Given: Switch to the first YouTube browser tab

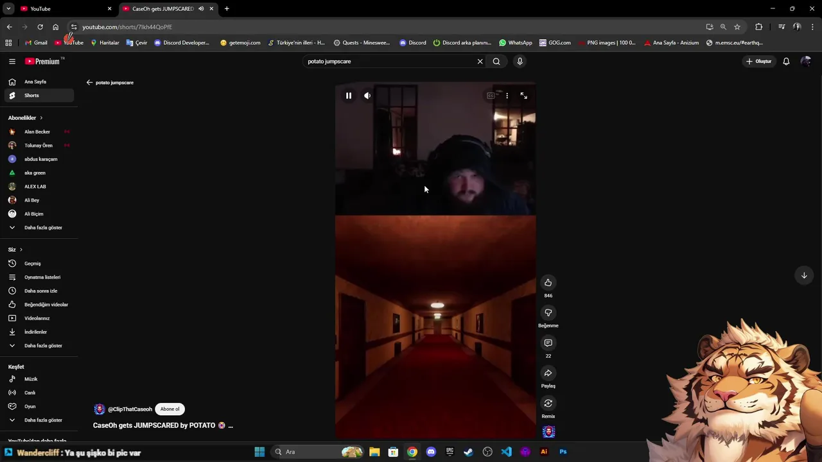Looking at the screenshot, I should tap(64, 9).
